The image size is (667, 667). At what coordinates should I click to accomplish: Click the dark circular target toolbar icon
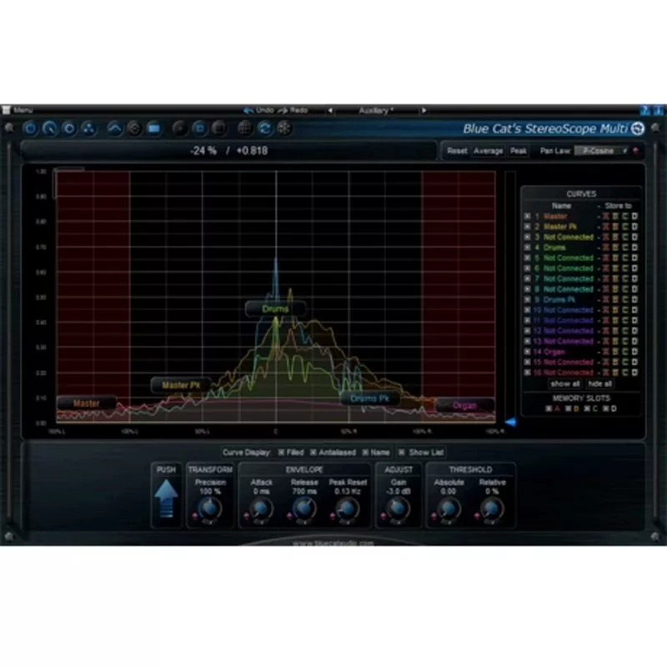coord(134,128)
